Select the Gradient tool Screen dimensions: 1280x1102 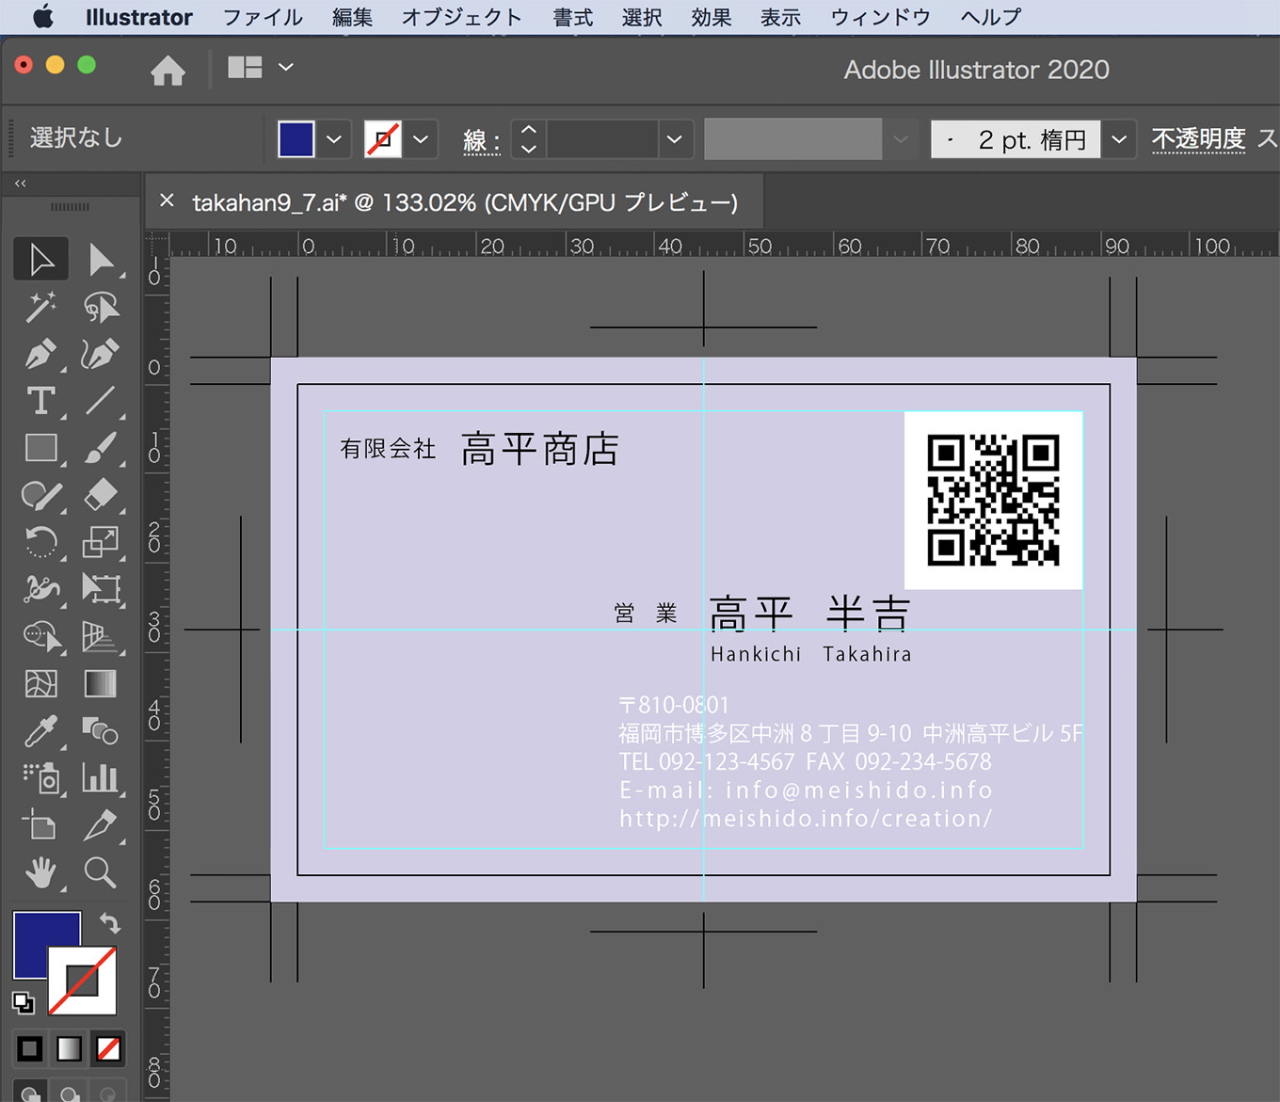[x=101, y=683]
